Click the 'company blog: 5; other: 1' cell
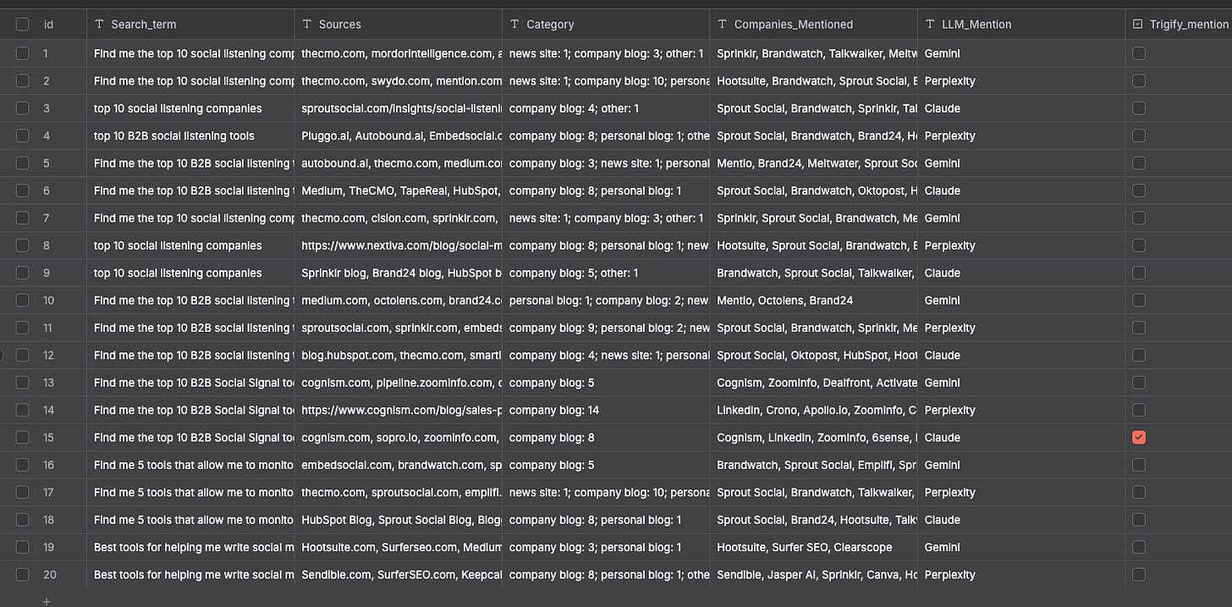Viewport: 1232px width, 607px height. click(x=606, y=273)
